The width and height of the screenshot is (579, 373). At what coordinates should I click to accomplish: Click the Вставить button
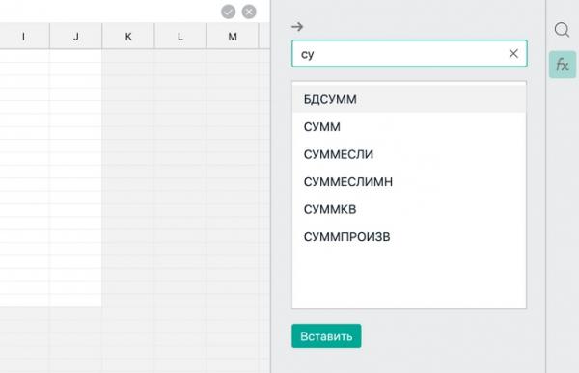[x=326, y=336]
